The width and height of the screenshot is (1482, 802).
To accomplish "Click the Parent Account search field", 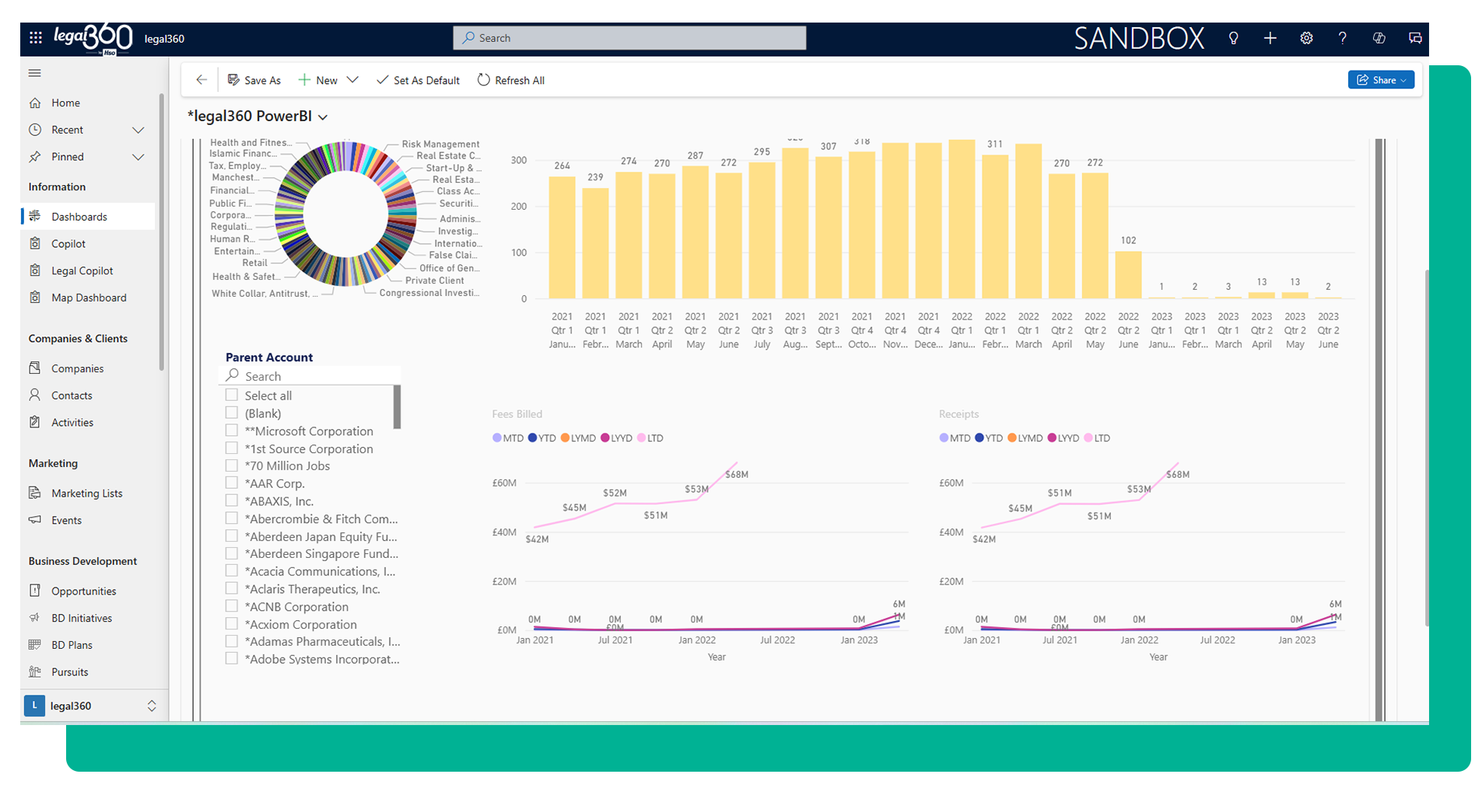I will (311, 376).
